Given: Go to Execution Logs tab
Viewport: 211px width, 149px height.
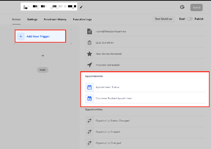Looking at the screenshot, I should [x=82, y=20].
